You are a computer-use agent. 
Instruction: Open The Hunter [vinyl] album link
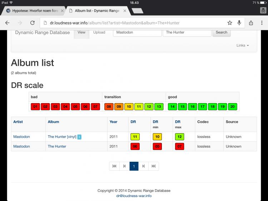pos(62,137)
